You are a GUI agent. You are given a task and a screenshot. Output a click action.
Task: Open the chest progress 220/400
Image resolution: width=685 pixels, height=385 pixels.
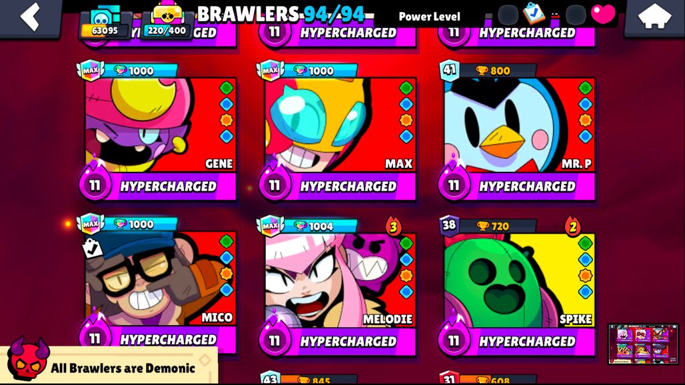(167, 22)
